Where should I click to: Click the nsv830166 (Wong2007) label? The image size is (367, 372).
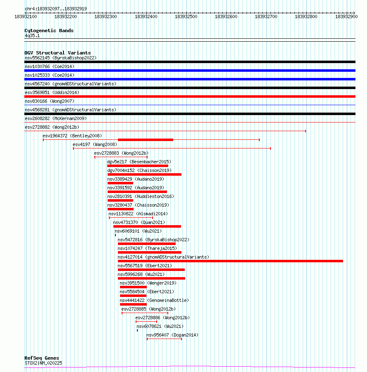49,101
